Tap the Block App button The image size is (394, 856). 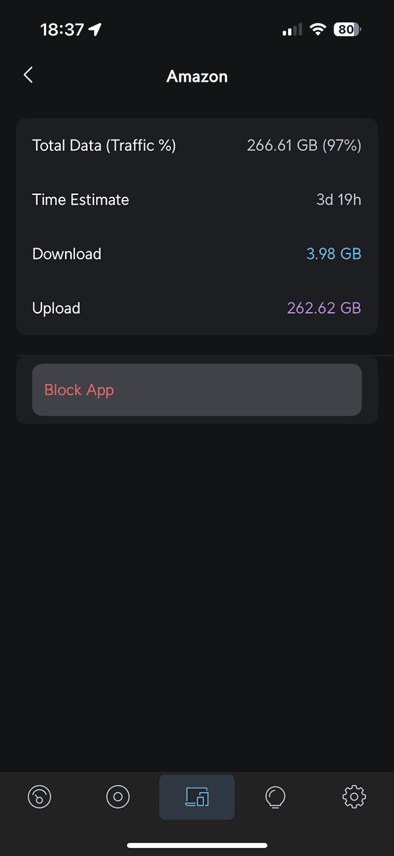click(x=197, y=390)
